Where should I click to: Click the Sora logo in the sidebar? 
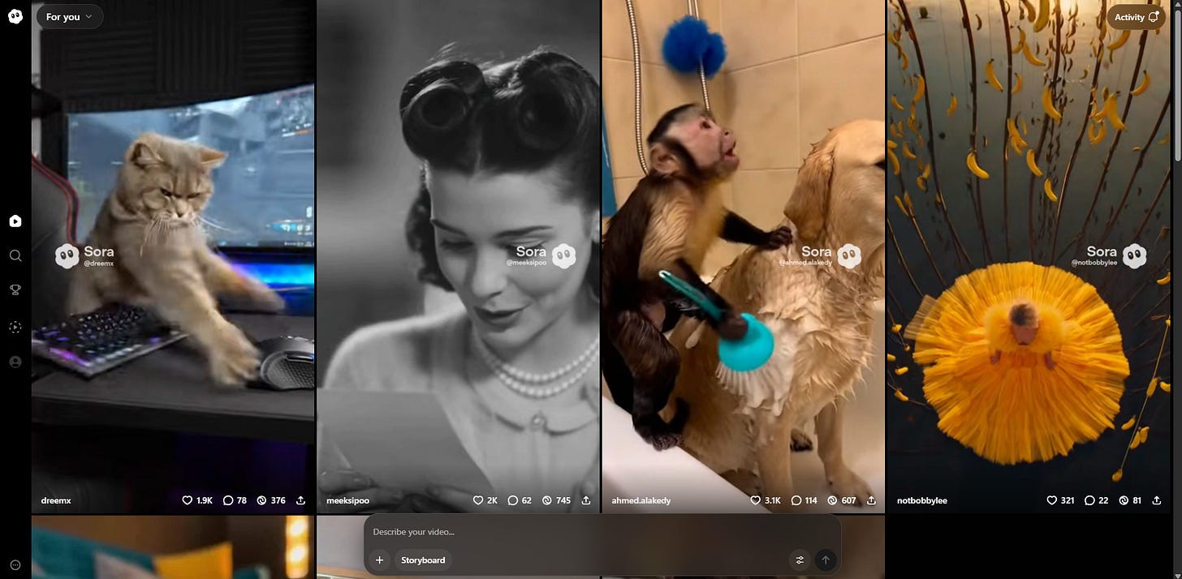[15, 16]
